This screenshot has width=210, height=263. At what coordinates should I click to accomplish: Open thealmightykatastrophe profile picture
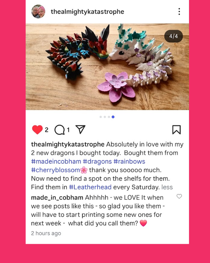(38, 12)
